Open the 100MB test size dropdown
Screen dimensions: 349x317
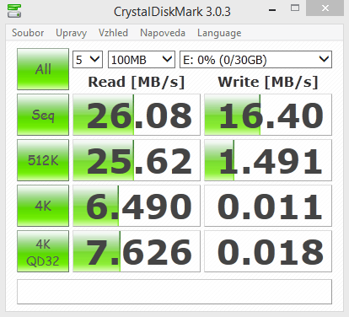pyautogui.click(x=142, y=59)
